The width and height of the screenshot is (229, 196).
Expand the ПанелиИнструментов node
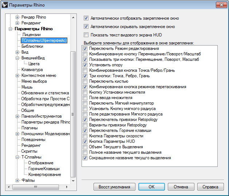point(17,116)
